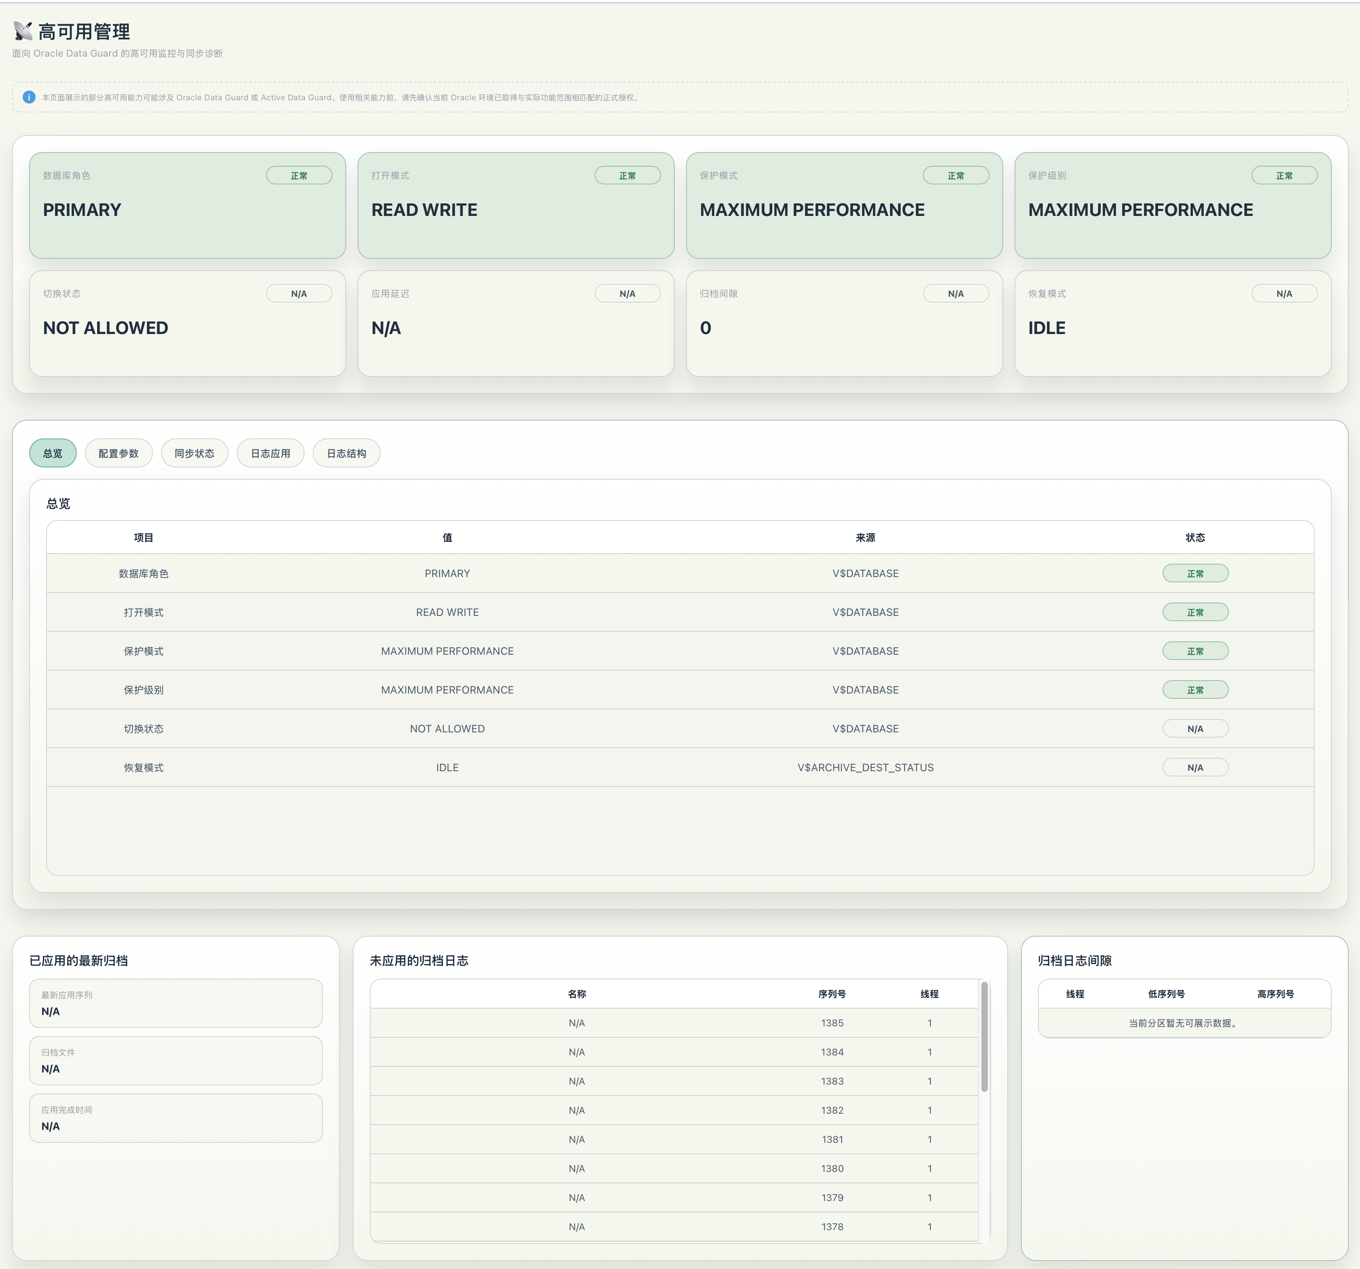This screenshot has height=1269, width=1360.
Task: Select the 归档间隙 card showing 0
Action: pyautogui.click(x=844, y=324)
